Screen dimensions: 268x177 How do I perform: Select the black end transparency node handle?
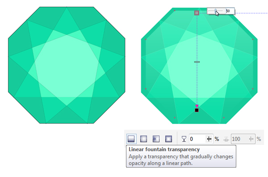tap(197, 110)
